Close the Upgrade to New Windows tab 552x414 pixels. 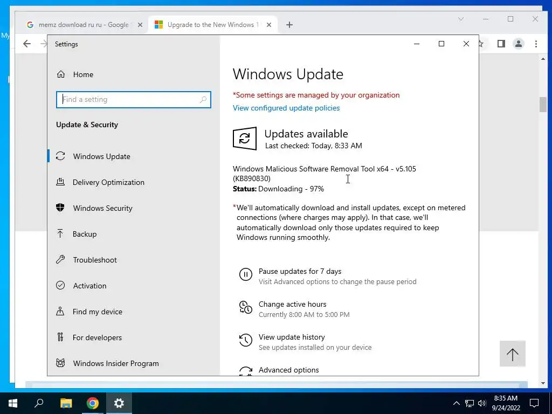269,25
